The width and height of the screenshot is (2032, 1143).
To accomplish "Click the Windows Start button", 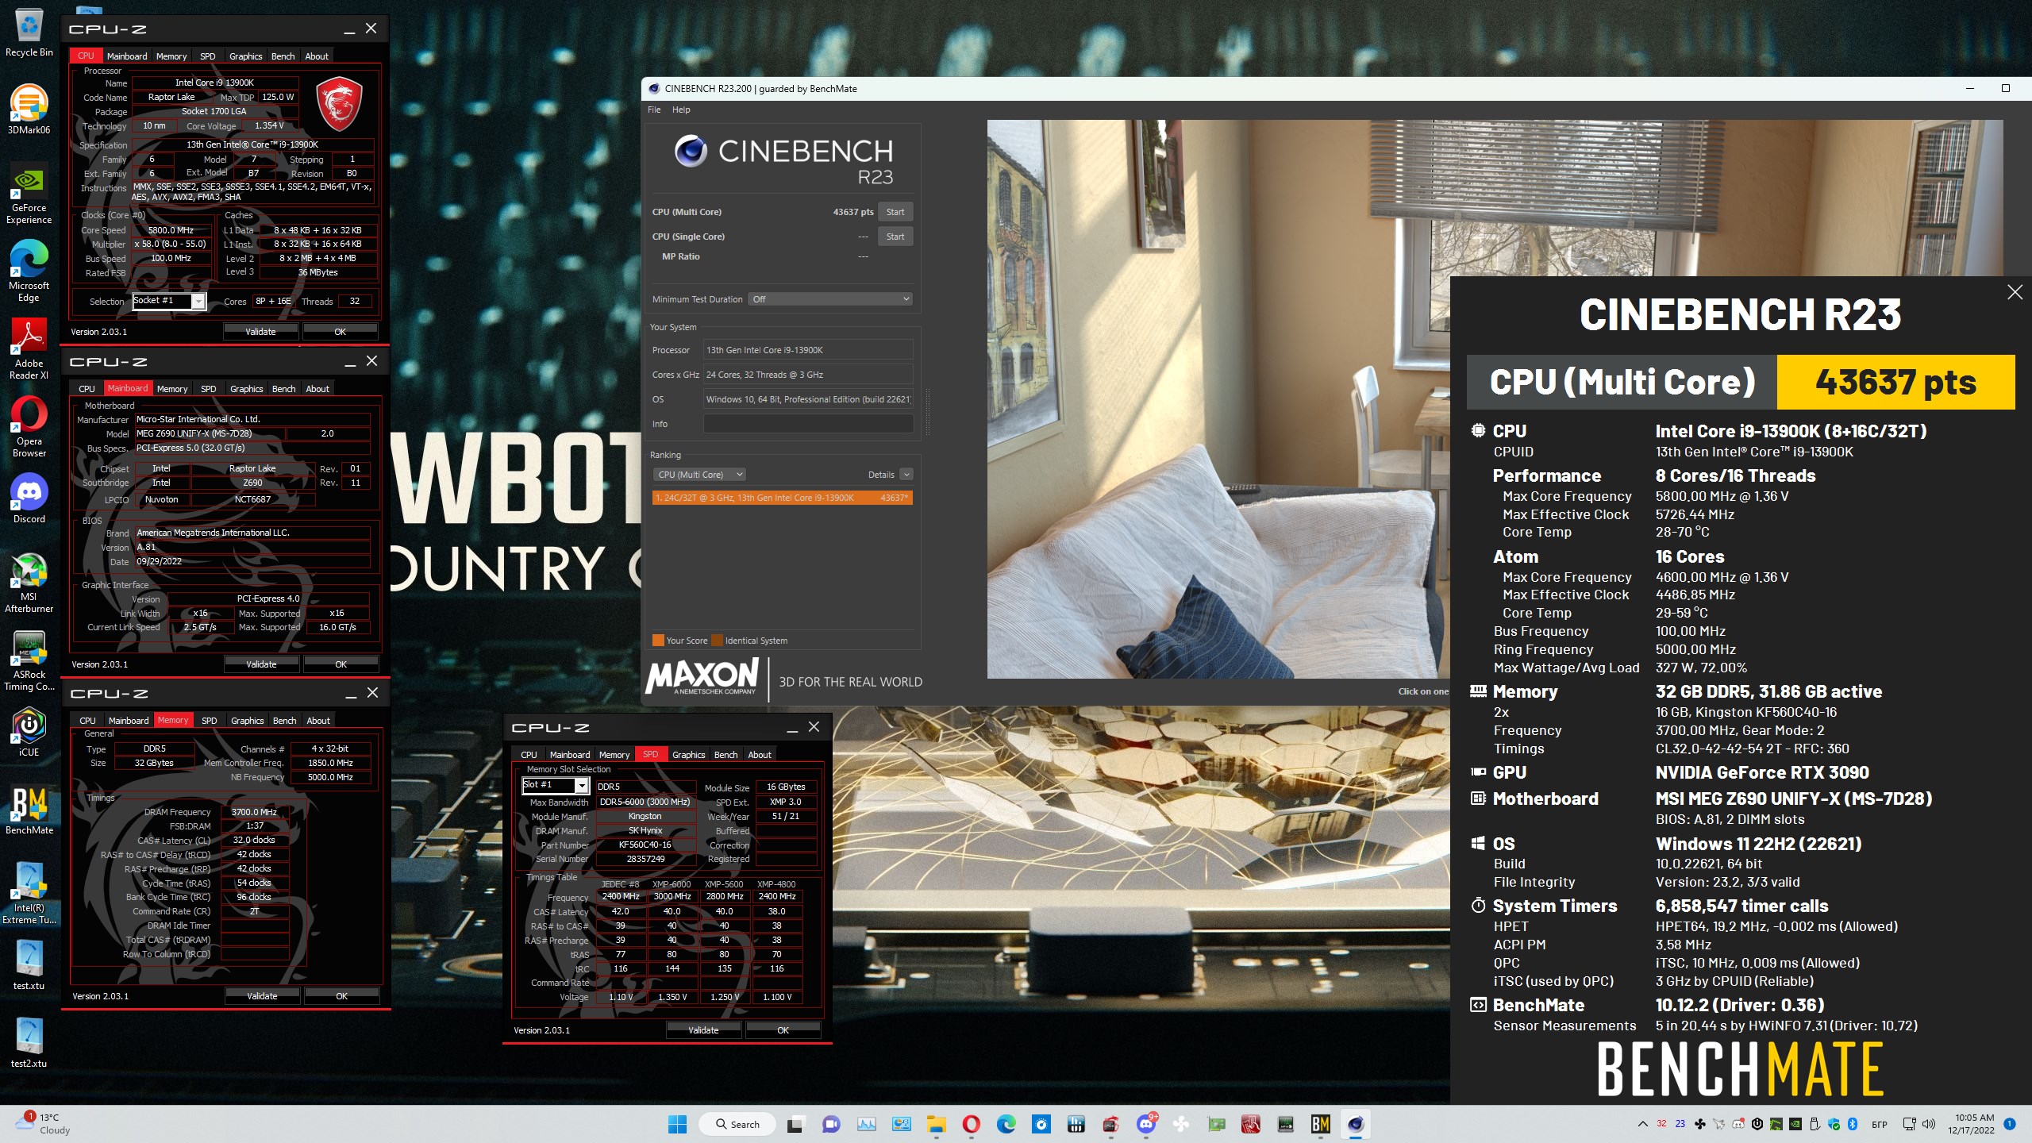I will tap(677, 1124).
